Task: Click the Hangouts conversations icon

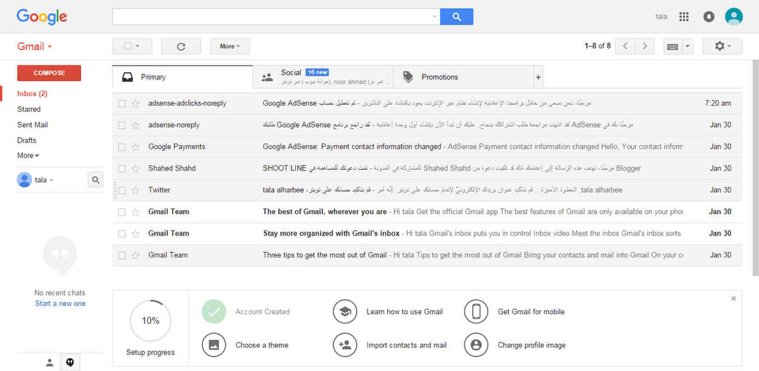Action: (70, 362)
